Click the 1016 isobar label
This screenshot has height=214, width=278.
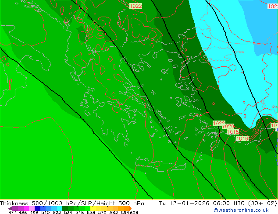point(242,138)
